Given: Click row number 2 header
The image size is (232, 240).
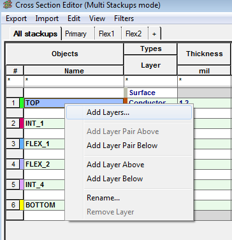Looking at the screenshot, I should (13, 123).
